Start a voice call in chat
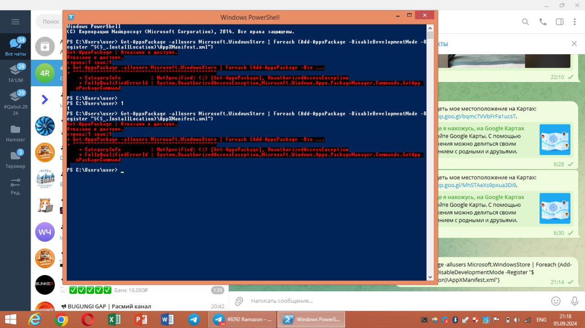 point(542,22)
